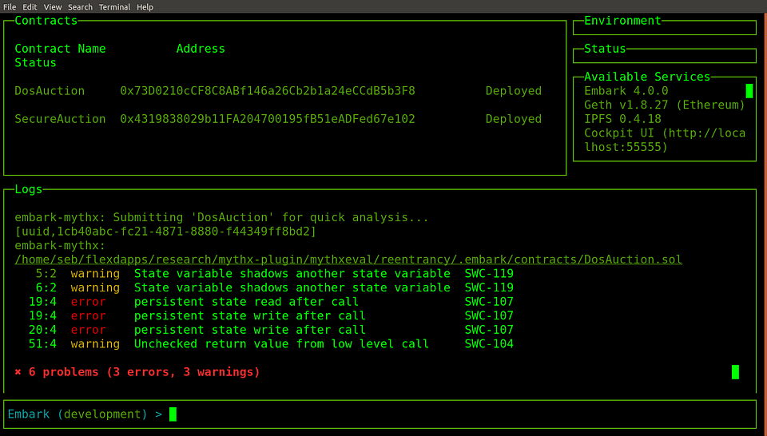Click the Unchecked return value warning
This screenshot has width=767, height=436.
click(x=271, y=344)
